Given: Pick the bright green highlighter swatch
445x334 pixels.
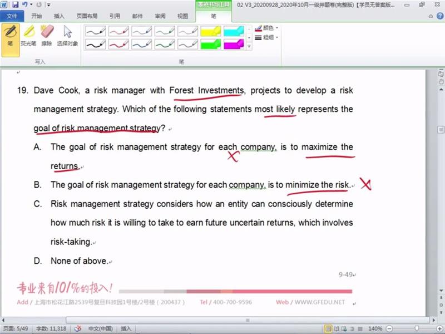Looking at the screenshot, I should (x=211, y=45).
